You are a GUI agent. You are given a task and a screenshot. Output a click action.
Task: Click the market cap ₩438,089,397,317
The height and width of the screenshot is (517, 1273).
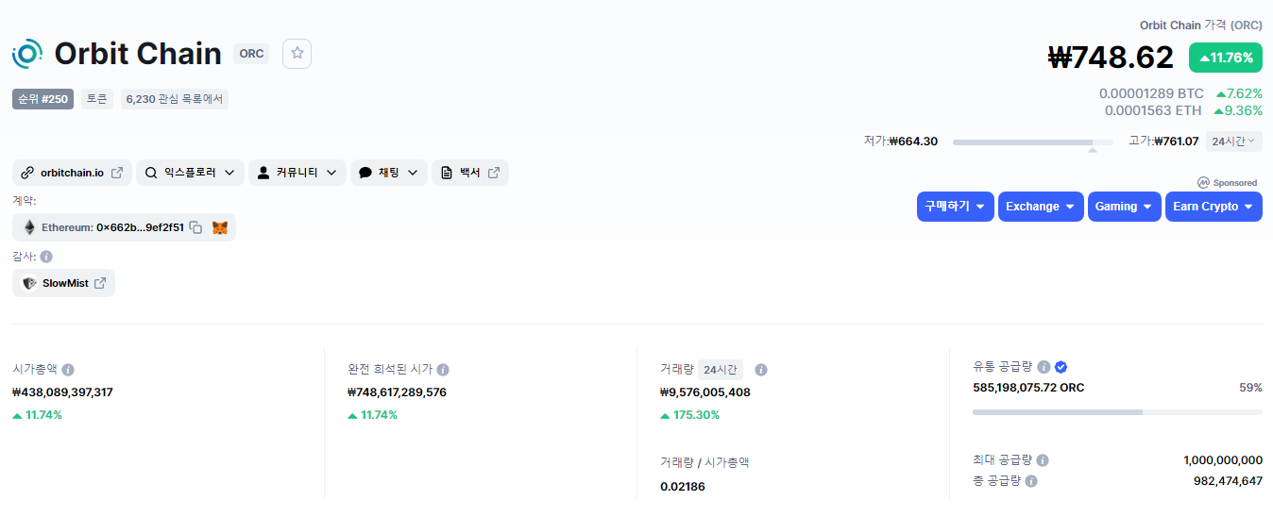point(62,392)
